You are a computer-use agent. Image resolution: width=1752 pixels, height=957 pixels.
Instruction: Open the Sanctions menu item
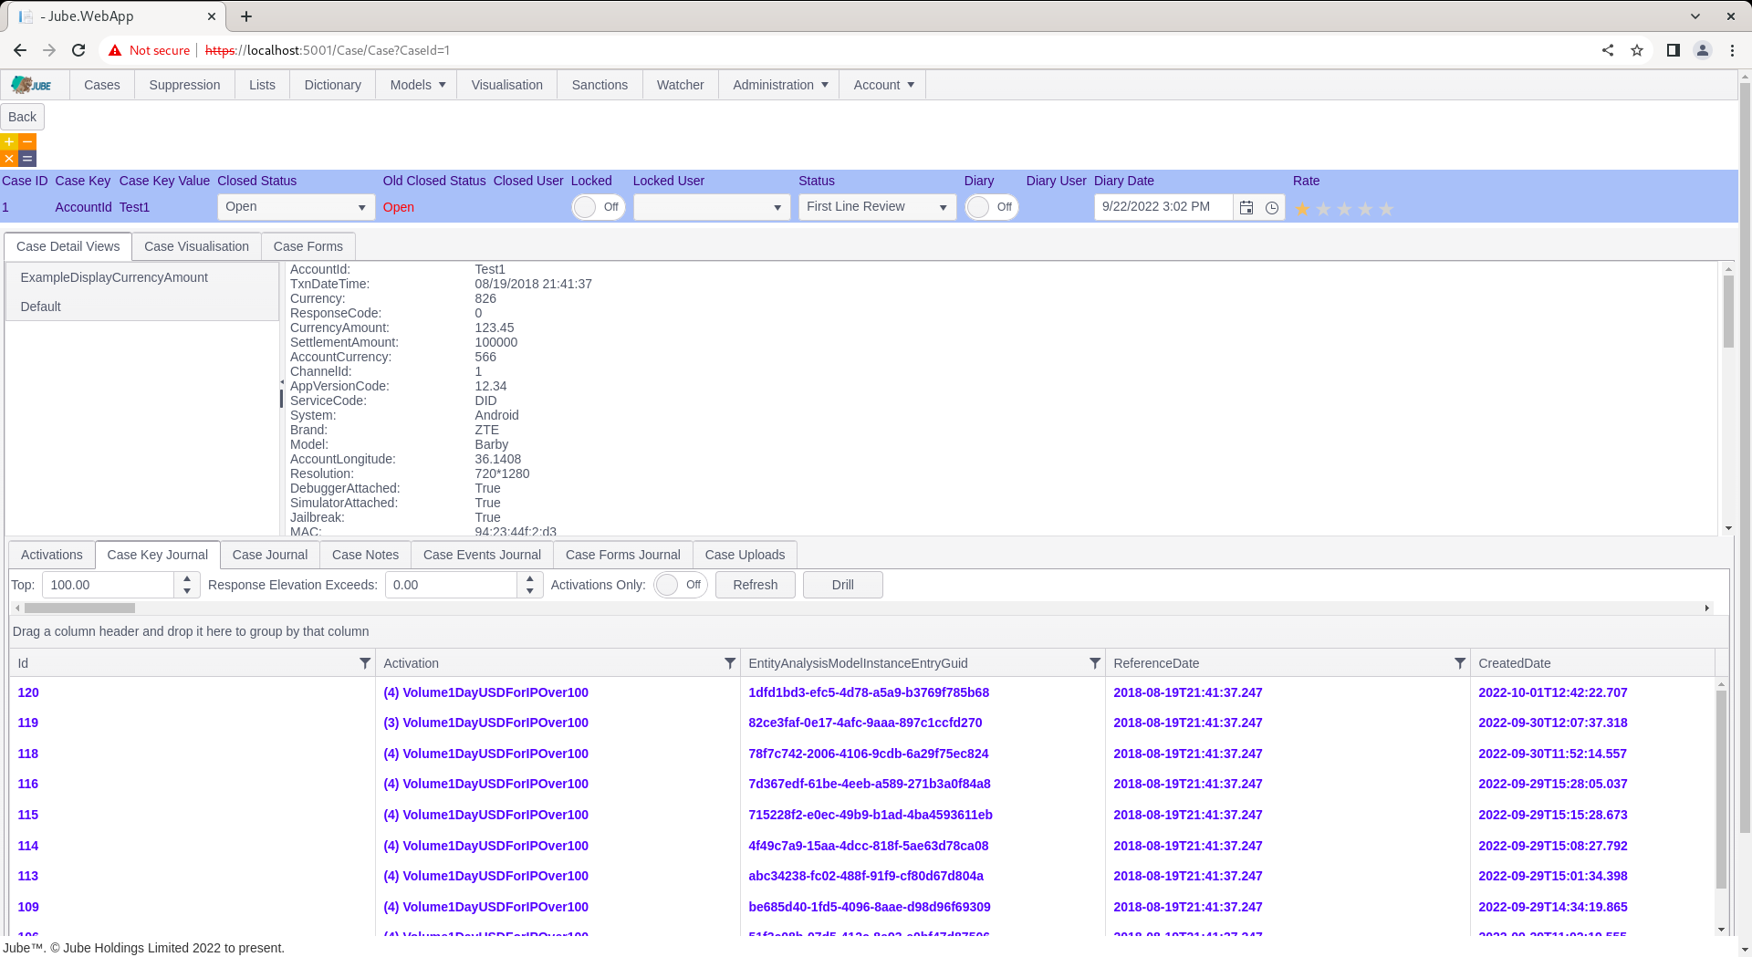click(600, 85)
